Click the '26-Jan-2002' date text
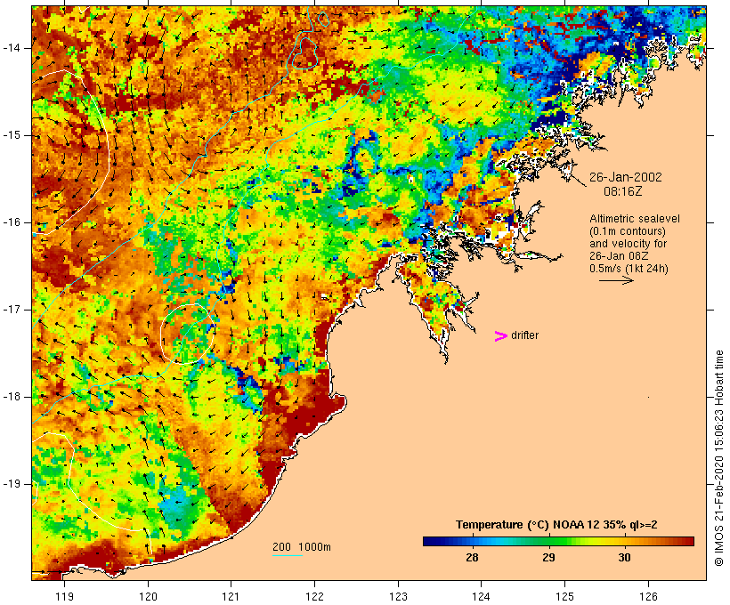The height and width of the screenshot is (605, 730). pyautogui.click(x=625, y=177)
